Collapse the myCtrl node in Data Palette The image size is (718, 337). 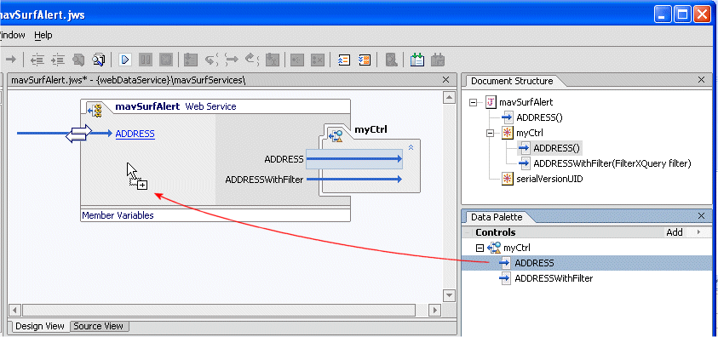point(480,248)
